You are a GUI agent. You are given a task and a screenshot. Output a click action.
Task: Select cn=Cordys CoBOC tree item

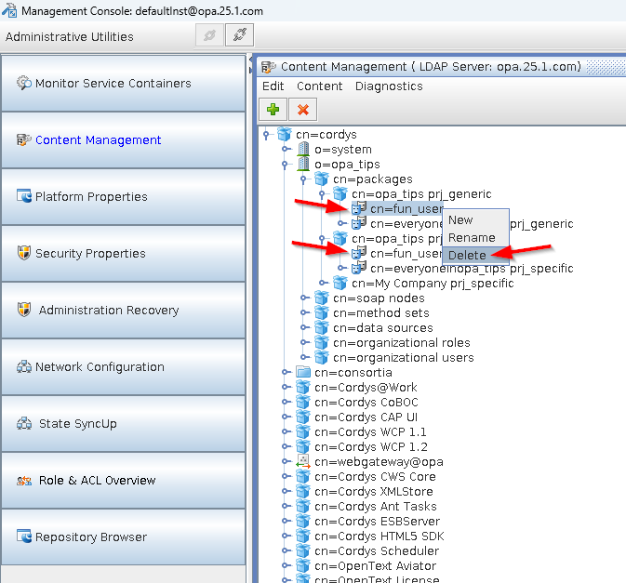366,403
